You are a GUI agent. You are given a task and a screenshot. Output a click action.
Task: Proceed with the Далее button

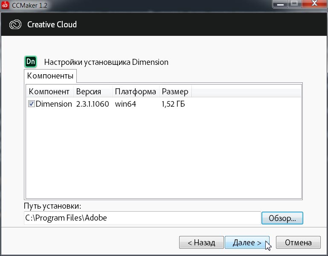247,242
